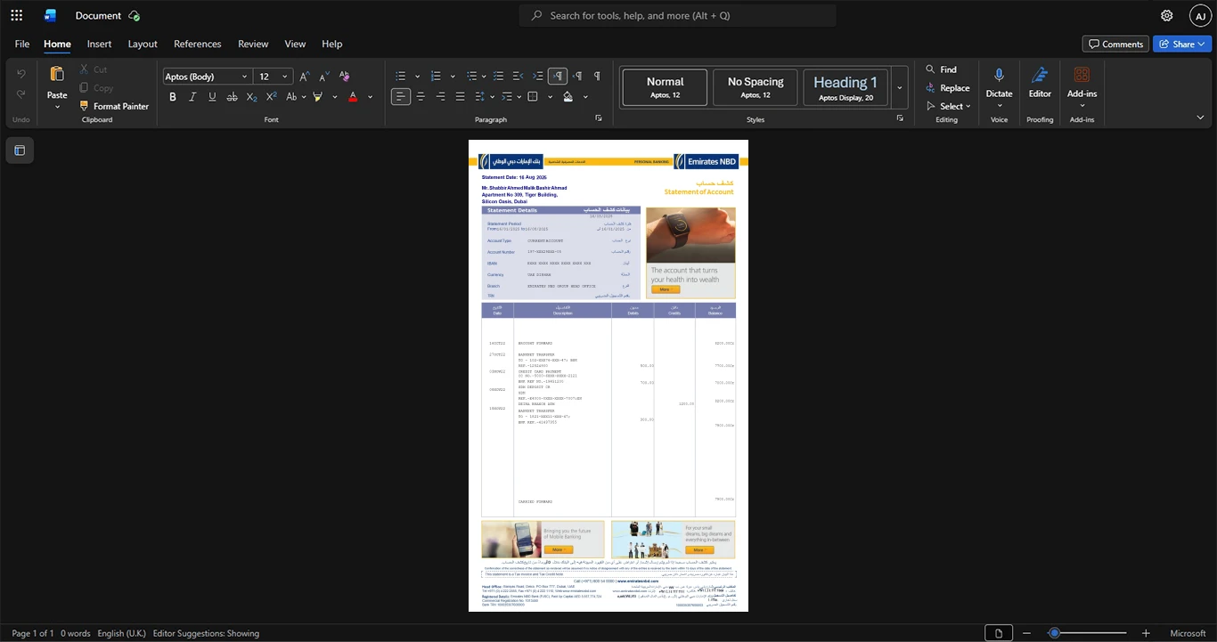Viewport: 1217px width, 642px height.
Task: Insert a numbered list
Action: (x=436, y=76)
